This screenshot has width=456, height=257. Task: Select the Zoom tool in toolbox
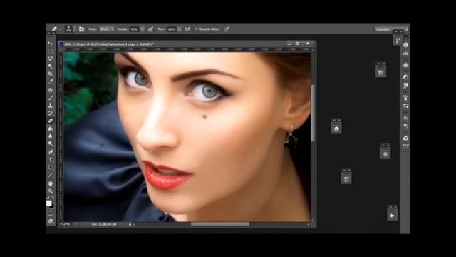click(51, 191)
